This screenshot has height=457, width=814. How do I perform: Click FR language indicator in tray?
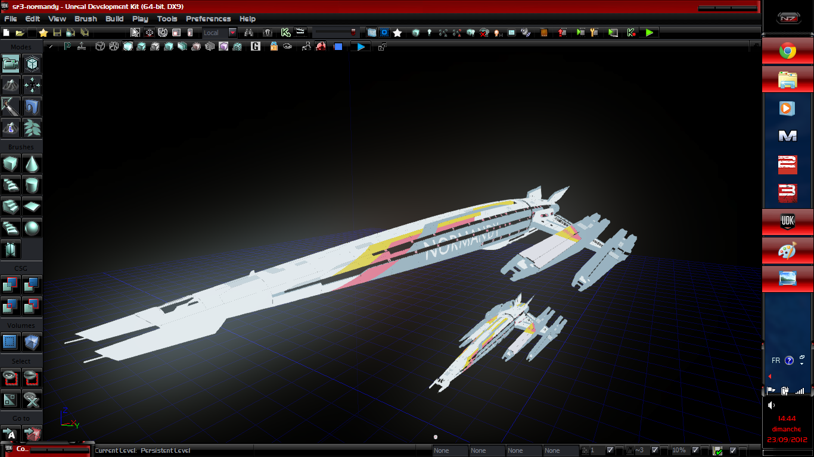pyautogui.click(x=776, y=361)
